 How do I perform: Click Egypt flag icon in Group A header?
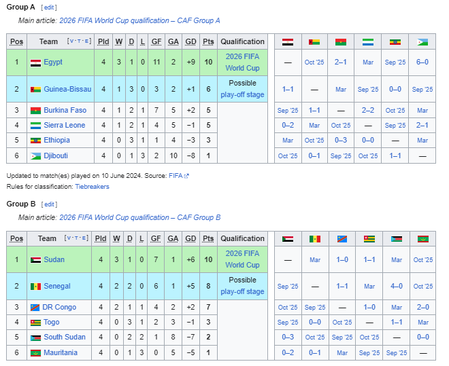(x=288, y=42)
